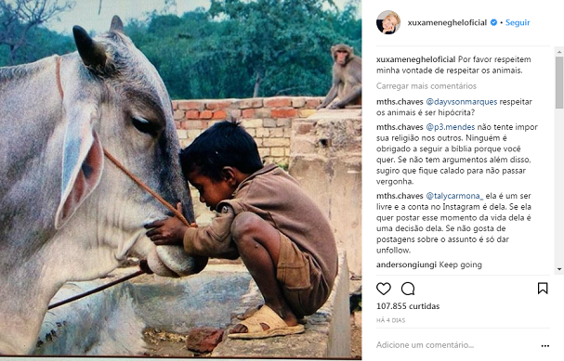Save post with bookmark icon
Screen dimensions: 564x361
(543, 288)
